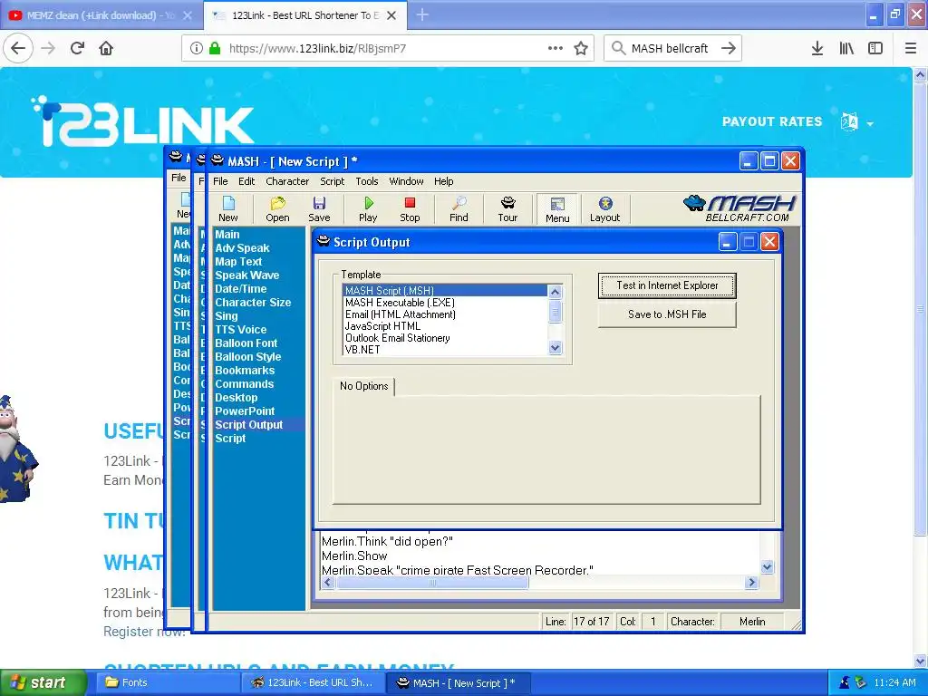Open Firefox downloads panel
928x696 pixels.
(x=817, y=48)
